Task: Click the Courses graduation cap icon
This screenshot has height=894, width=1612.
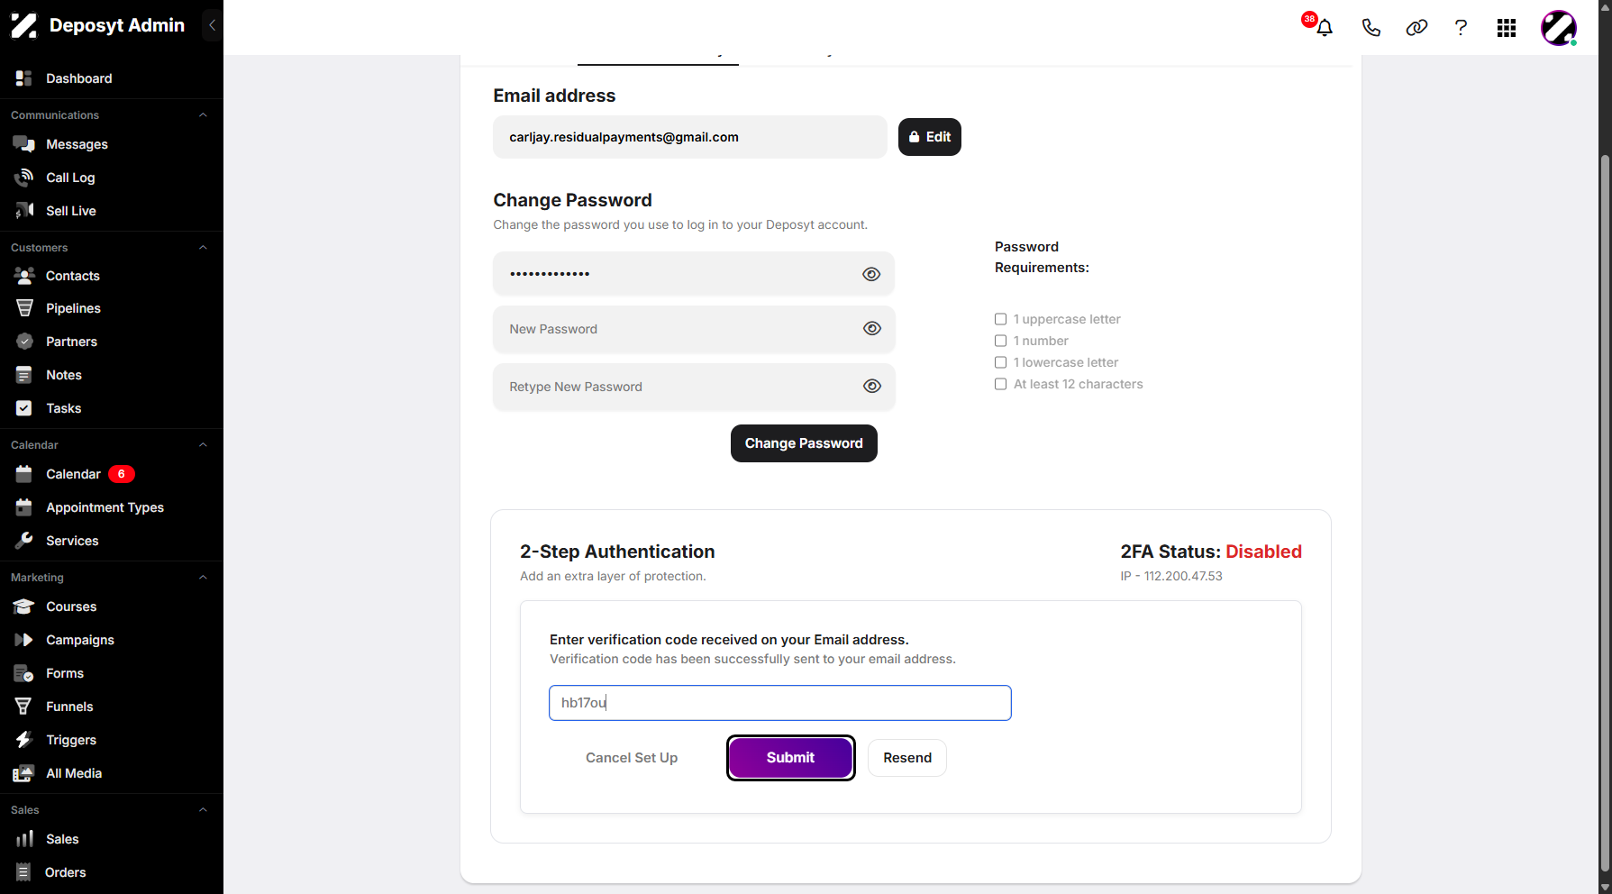Action: pos(24,607)
